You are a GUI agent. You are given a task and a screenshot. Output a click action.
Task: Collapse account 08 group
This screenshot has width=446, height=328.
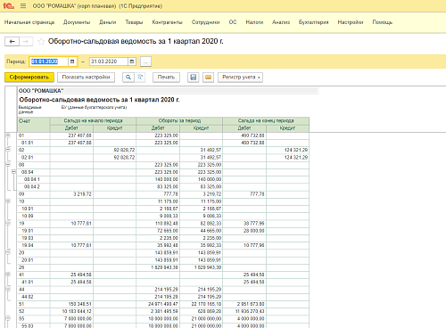(8, 165)
